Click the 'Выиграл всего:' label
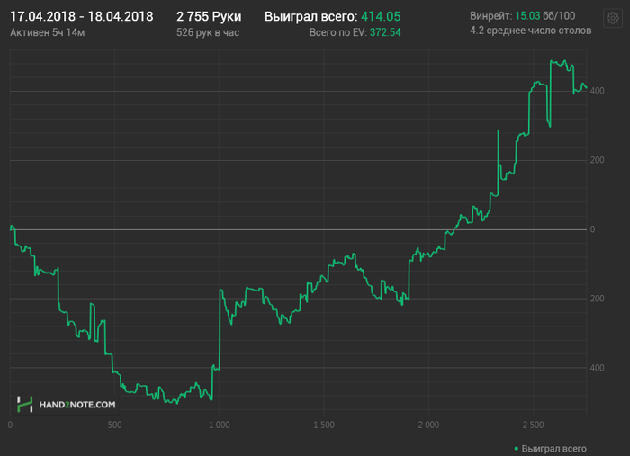 pyautogui.click(x=311, y=16)
